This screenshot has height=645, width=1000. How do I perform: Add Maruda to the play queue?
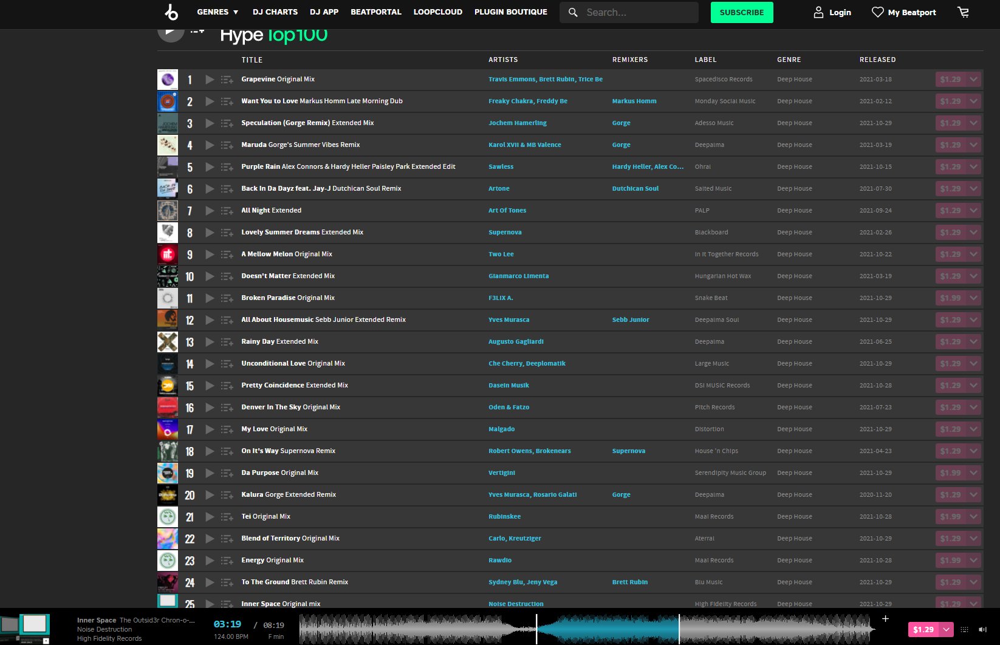pyautogui.click(x=227, y=145)
